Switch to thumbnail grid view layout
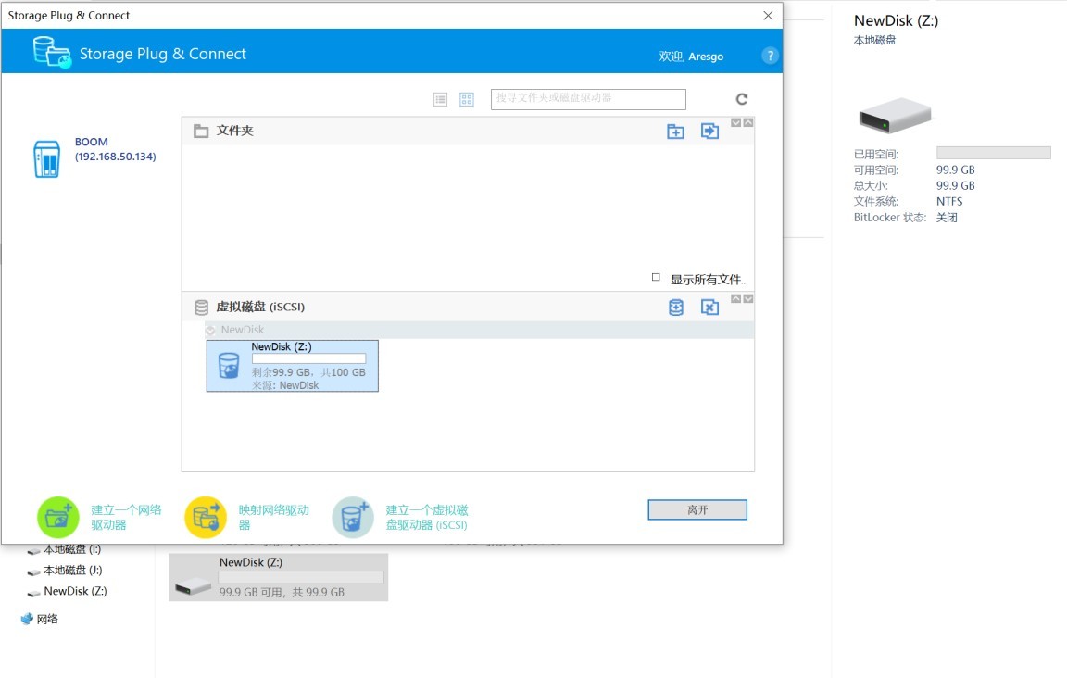The width and height of the screenshot is (1067, 678). [467, 99]
